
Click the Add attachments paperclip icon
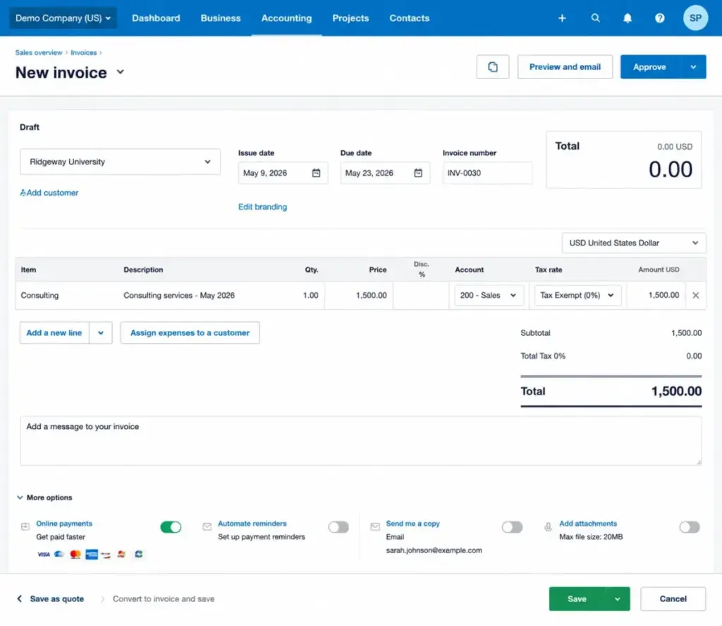547,526
